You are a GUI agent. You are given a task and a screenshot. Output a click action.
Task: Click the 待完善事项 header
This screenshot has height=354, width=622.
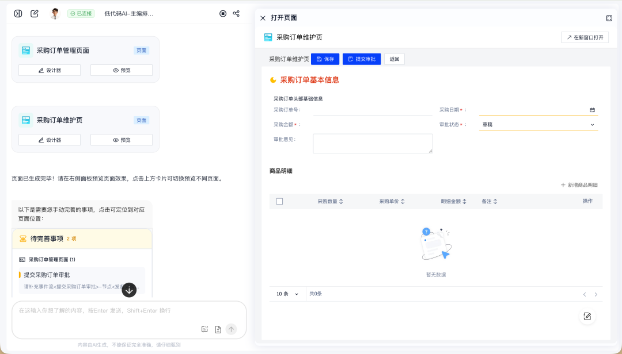[x=82, y=238]
